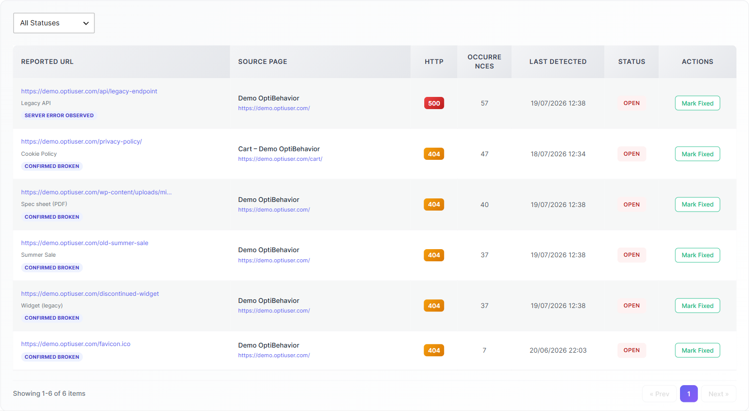
Task: Mark the legacy-endpoint row as fixed
Action: [697, 103]
